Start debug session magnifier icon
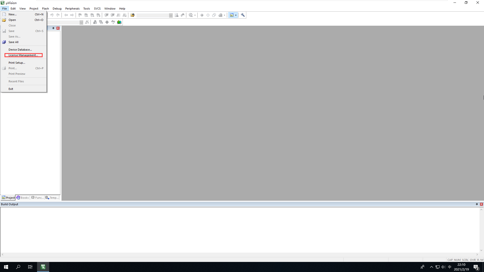This screenshot has height=272, width=484. (191, 15)
